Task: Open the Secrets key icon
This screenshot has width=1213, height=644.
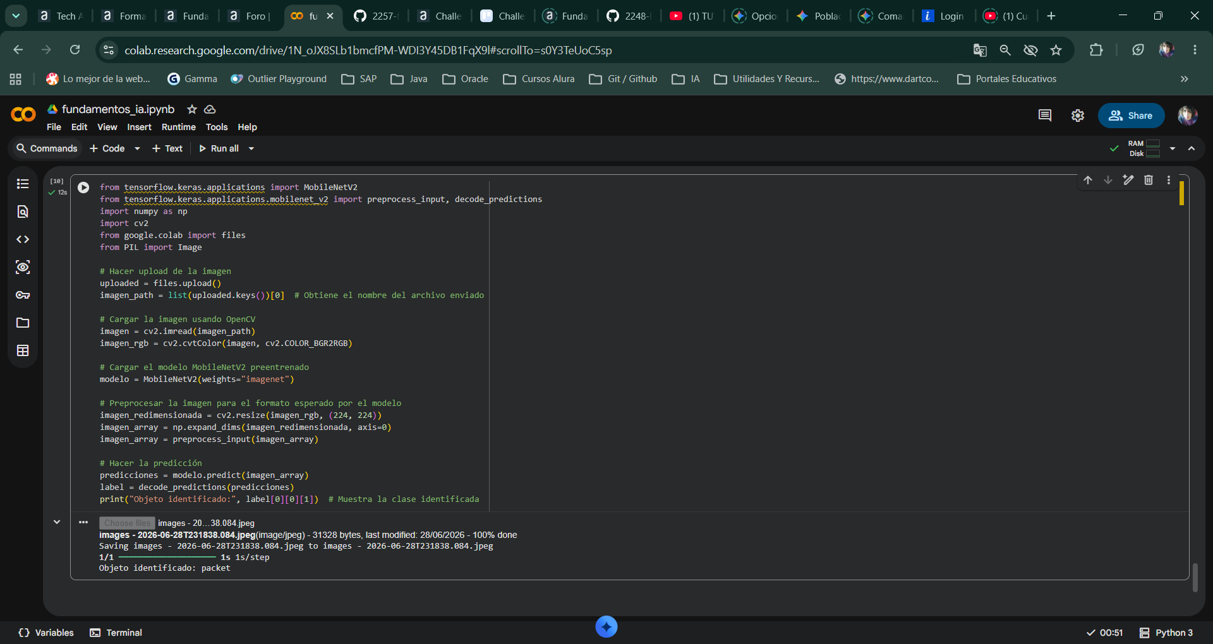Action: pyautogui.click(x=23, y=295)
